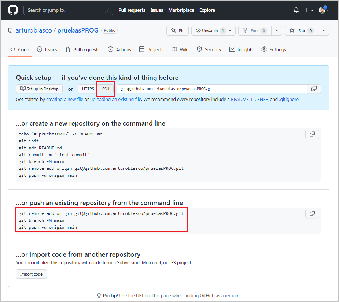Open the Star lists dropdown arrow

(323, 31)
